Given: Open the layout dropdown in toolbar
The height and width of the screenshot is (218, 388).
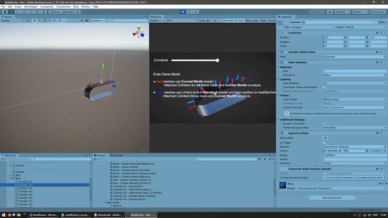Looking at the screenshot, I should pyautogui.click(x=378, y=12).
